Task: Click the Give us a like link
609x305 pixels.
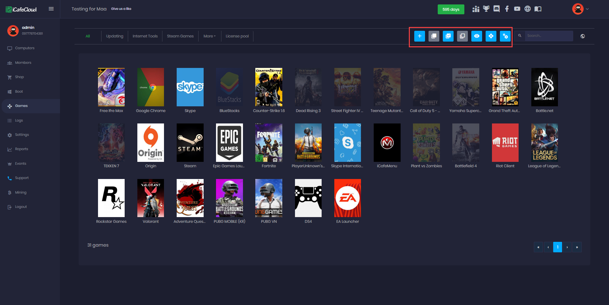Action: [x=121, y=9]
